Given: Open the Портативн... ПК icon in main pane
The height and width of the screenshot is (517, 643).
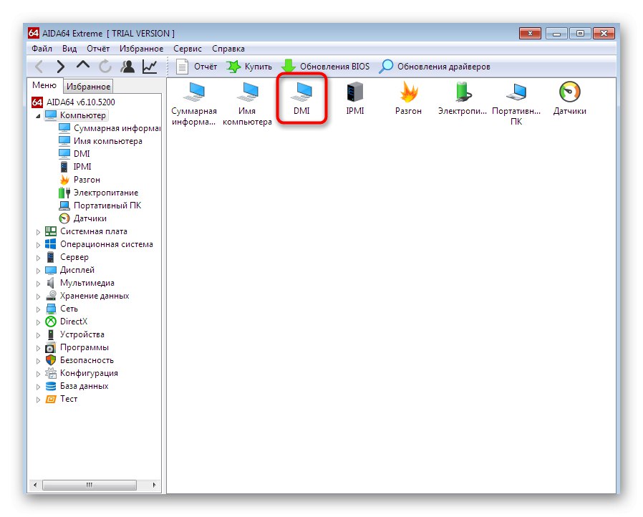Looking at the screenshot, I should (516, 104).
